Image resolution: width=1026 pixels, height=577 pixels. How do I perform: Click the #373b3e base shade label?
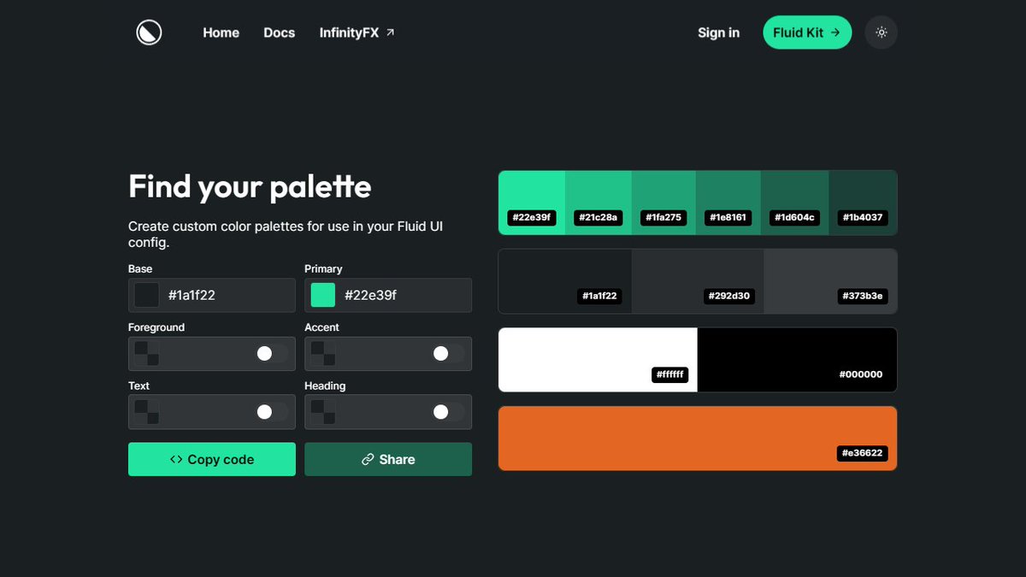(862, 296)
